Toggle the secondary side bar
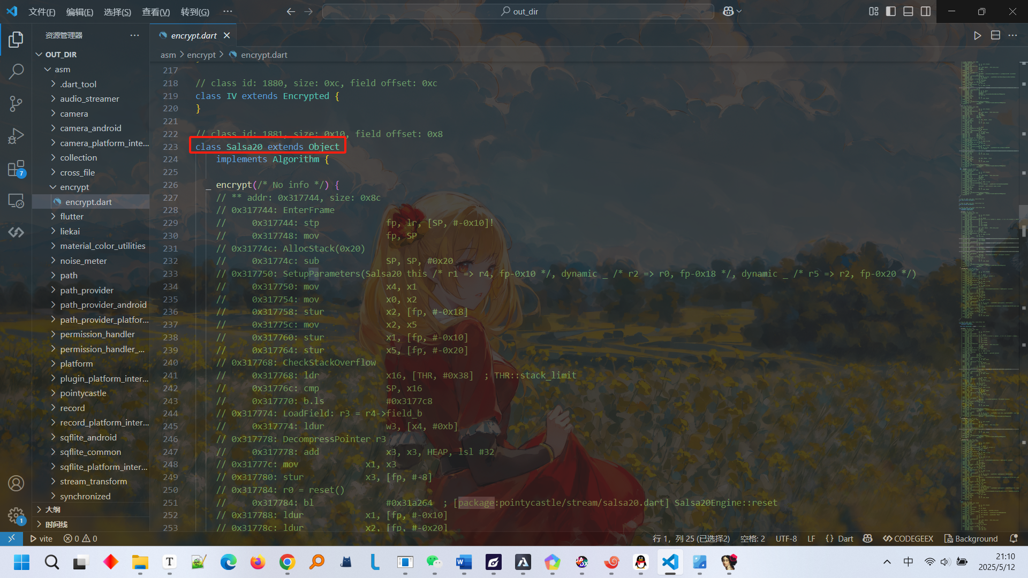The image size is (1028, 578). pos(926,11)
